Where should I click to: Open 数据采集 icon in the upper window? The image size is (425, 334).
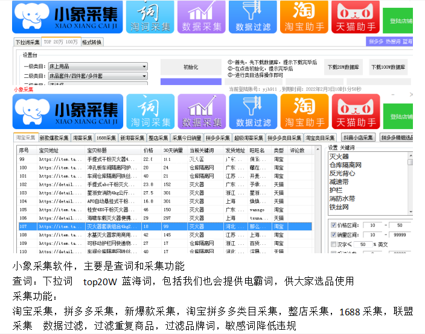tap(202, 17)
